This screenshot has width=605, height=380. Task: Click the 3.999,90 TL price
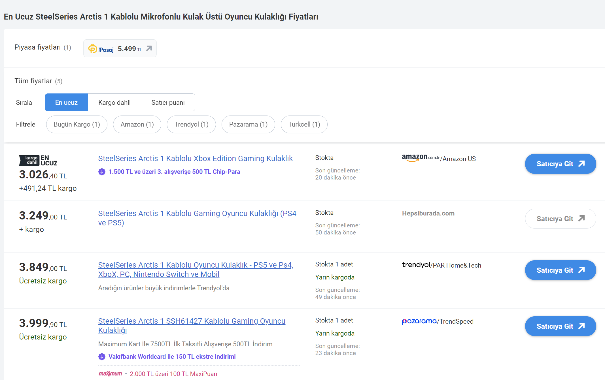click(43, 323)
